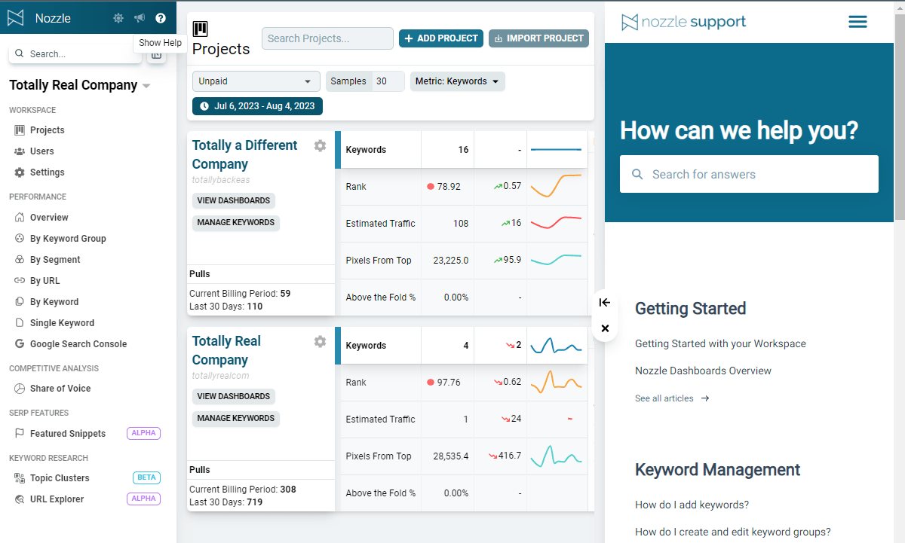Click the BETA badge next to Topic Clusters
Image resolution: width=905 pixels, height=543 pixels.
click(146, 477)
